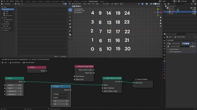Select the Annotate pencil tool

click(x=70, y=31)
